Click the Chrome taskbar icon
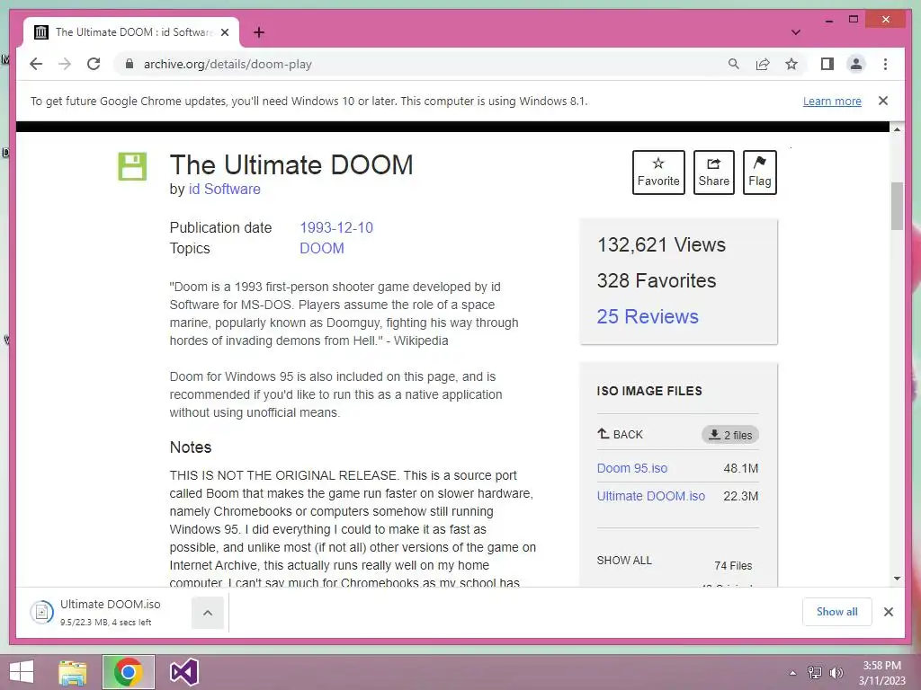The height and width of the screenshot is (690, 921). coord(128,672)
